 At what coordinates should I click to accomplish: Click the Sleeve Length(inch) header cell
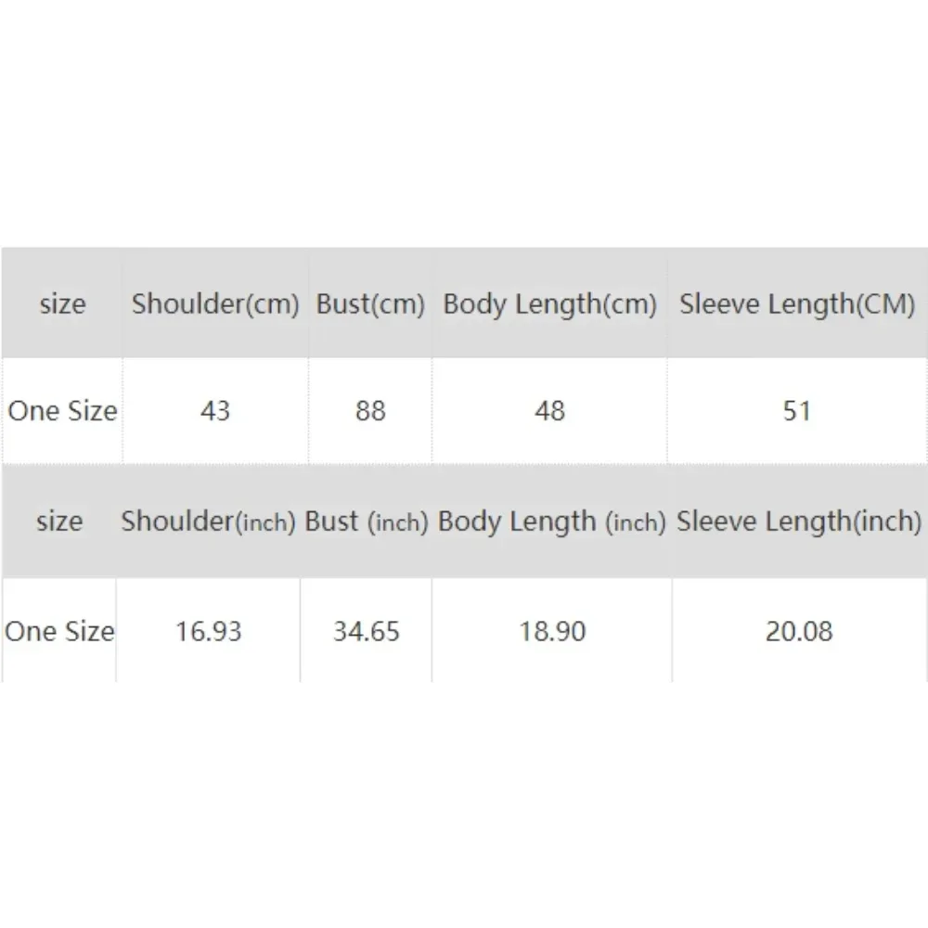point(799,522)
